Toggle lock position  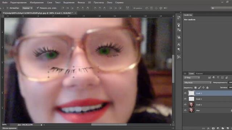tap(203, 87)
